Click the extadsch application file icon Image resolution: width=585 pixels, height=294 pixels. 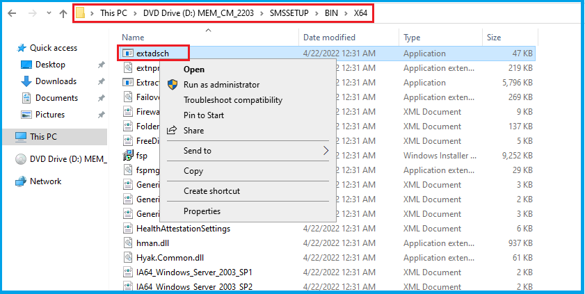coord(128,53)
